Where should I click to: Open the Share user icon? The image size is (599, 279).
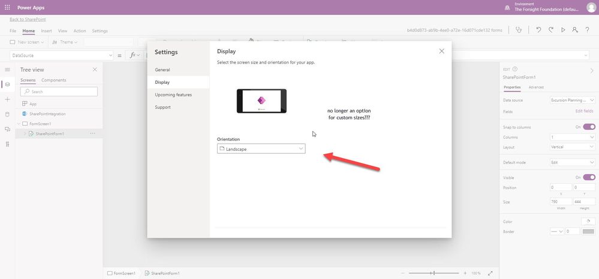pos(575,30)
